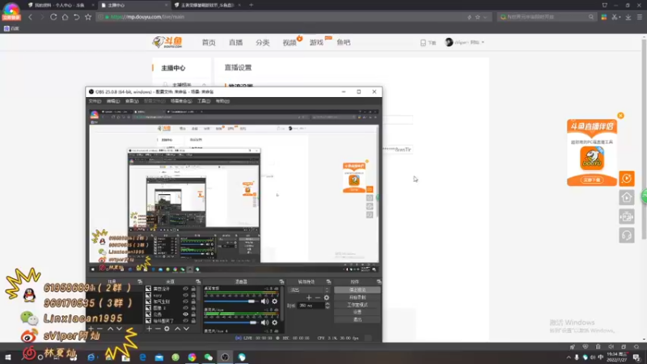Expand the Viper user account dropdown
The height and width of the screenshot is (364, 647).
point(464,42)
